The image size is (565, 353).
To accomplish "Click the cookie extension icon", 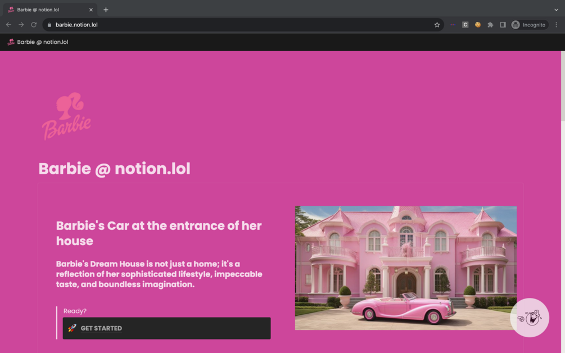I will coord(478,25).
